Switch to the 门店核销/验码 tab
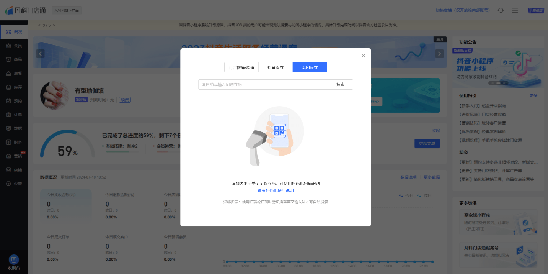This screenshot has width=548, height=274. point(241,67)
